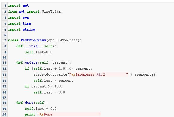Click the print keyword on line 20
Viewport: 174px width, 117px height.
point(30,115)
